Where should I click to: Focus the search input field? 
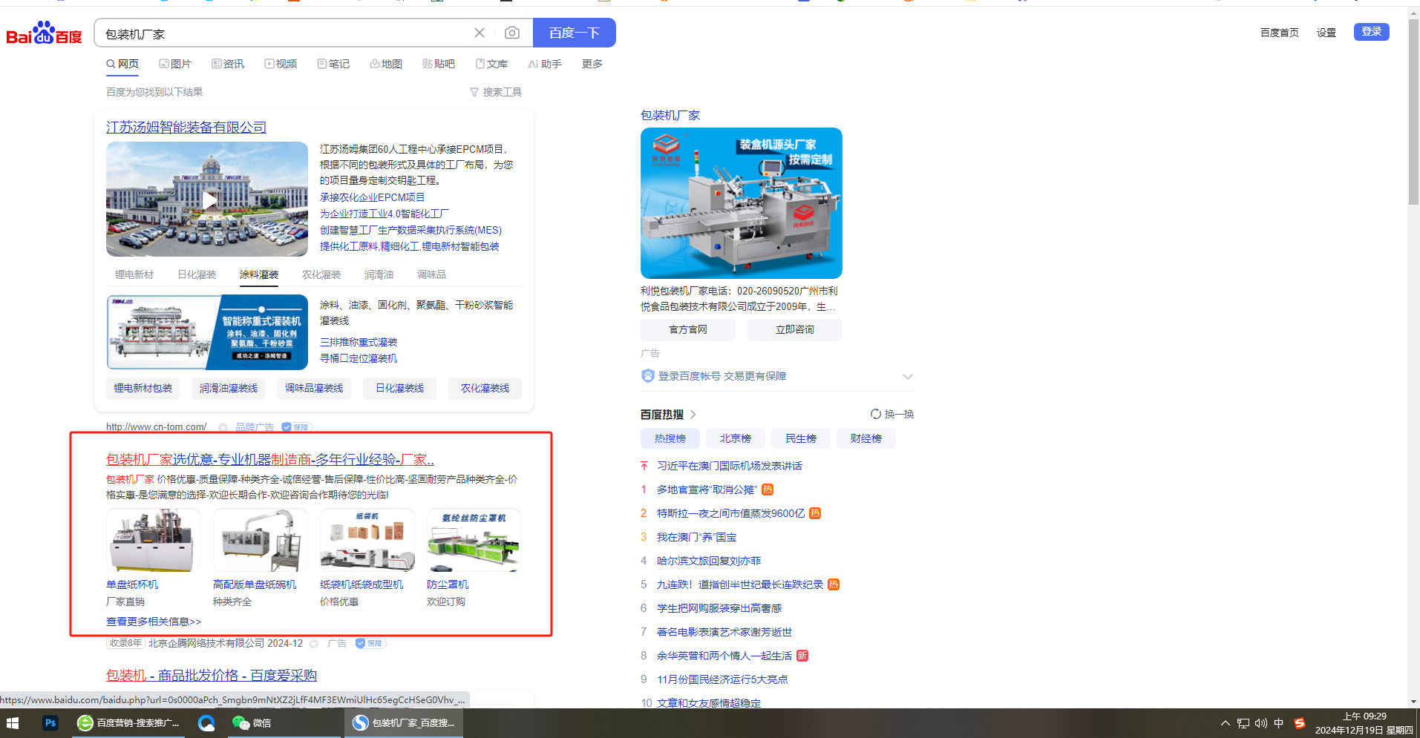[x=286, y=33]
